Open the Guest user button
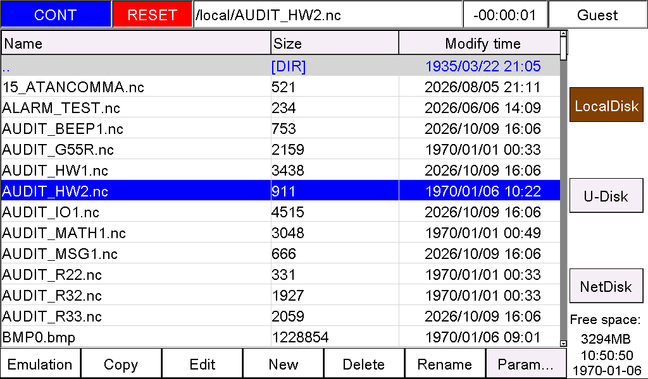 click(597, 15)
